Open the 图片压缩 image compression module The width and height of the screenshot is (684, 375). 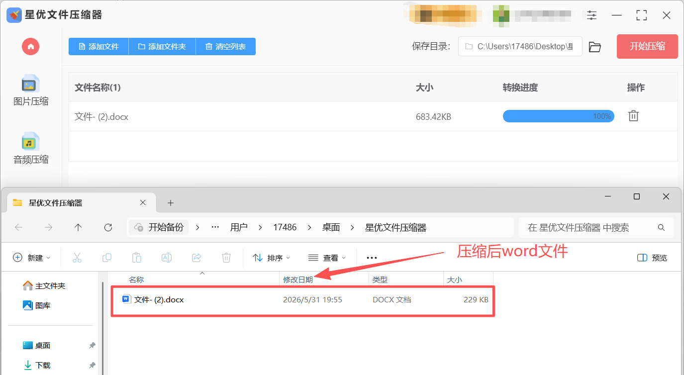pyautogui.click(x=31, y=91)
